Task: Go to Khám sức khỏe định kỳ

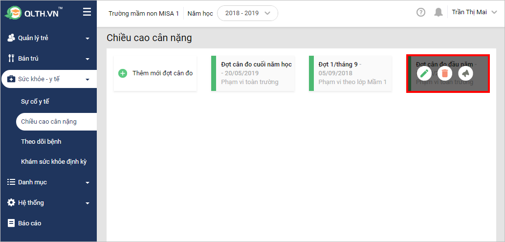Action: coord(54,162)
